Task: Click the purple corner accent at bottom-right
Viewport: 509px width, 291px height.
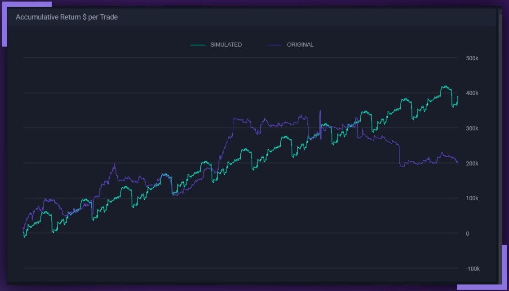Action: pos(504,266)
